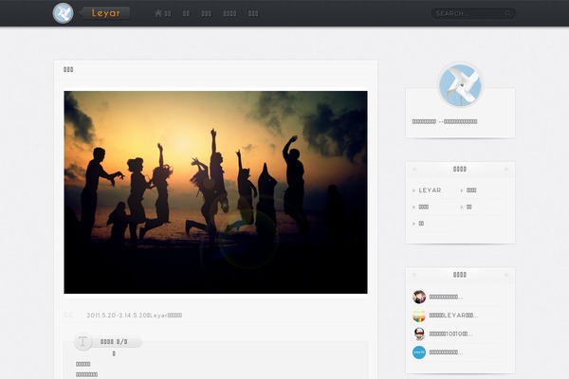Open recent comment mentioning LEYAR

point(453,316)
